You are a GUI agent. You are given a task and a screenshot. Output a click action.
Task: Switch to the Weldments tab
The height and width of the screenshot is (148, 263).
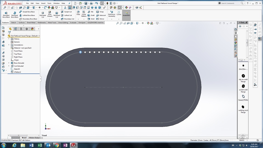tap(42, 22)
